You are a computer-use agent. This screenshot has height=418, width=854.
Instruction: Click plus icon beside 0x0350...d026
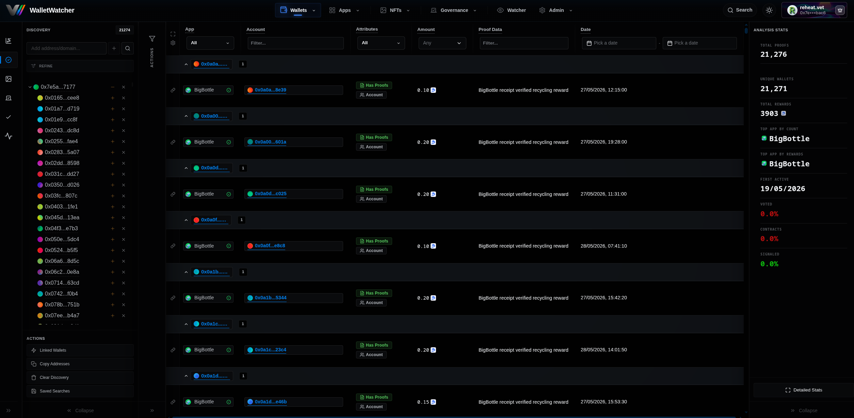tap(113, 185)
